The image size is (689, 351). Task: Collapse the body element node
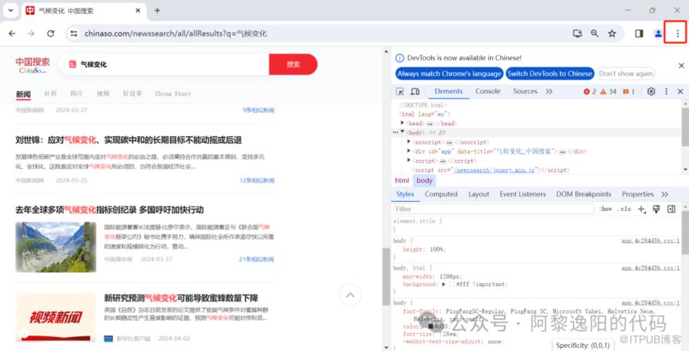point(403,132)
